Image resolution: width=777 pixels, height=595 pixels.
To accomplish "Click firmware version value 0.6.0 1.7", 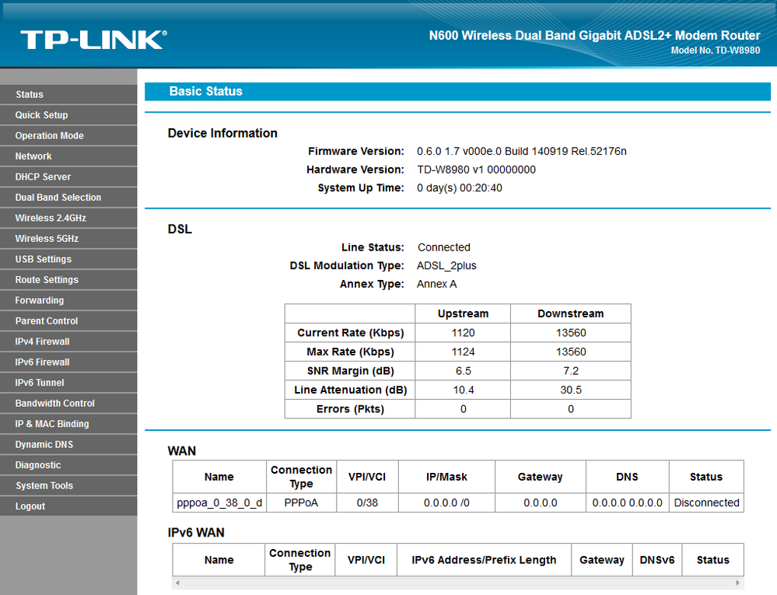I will click(521, 151).
